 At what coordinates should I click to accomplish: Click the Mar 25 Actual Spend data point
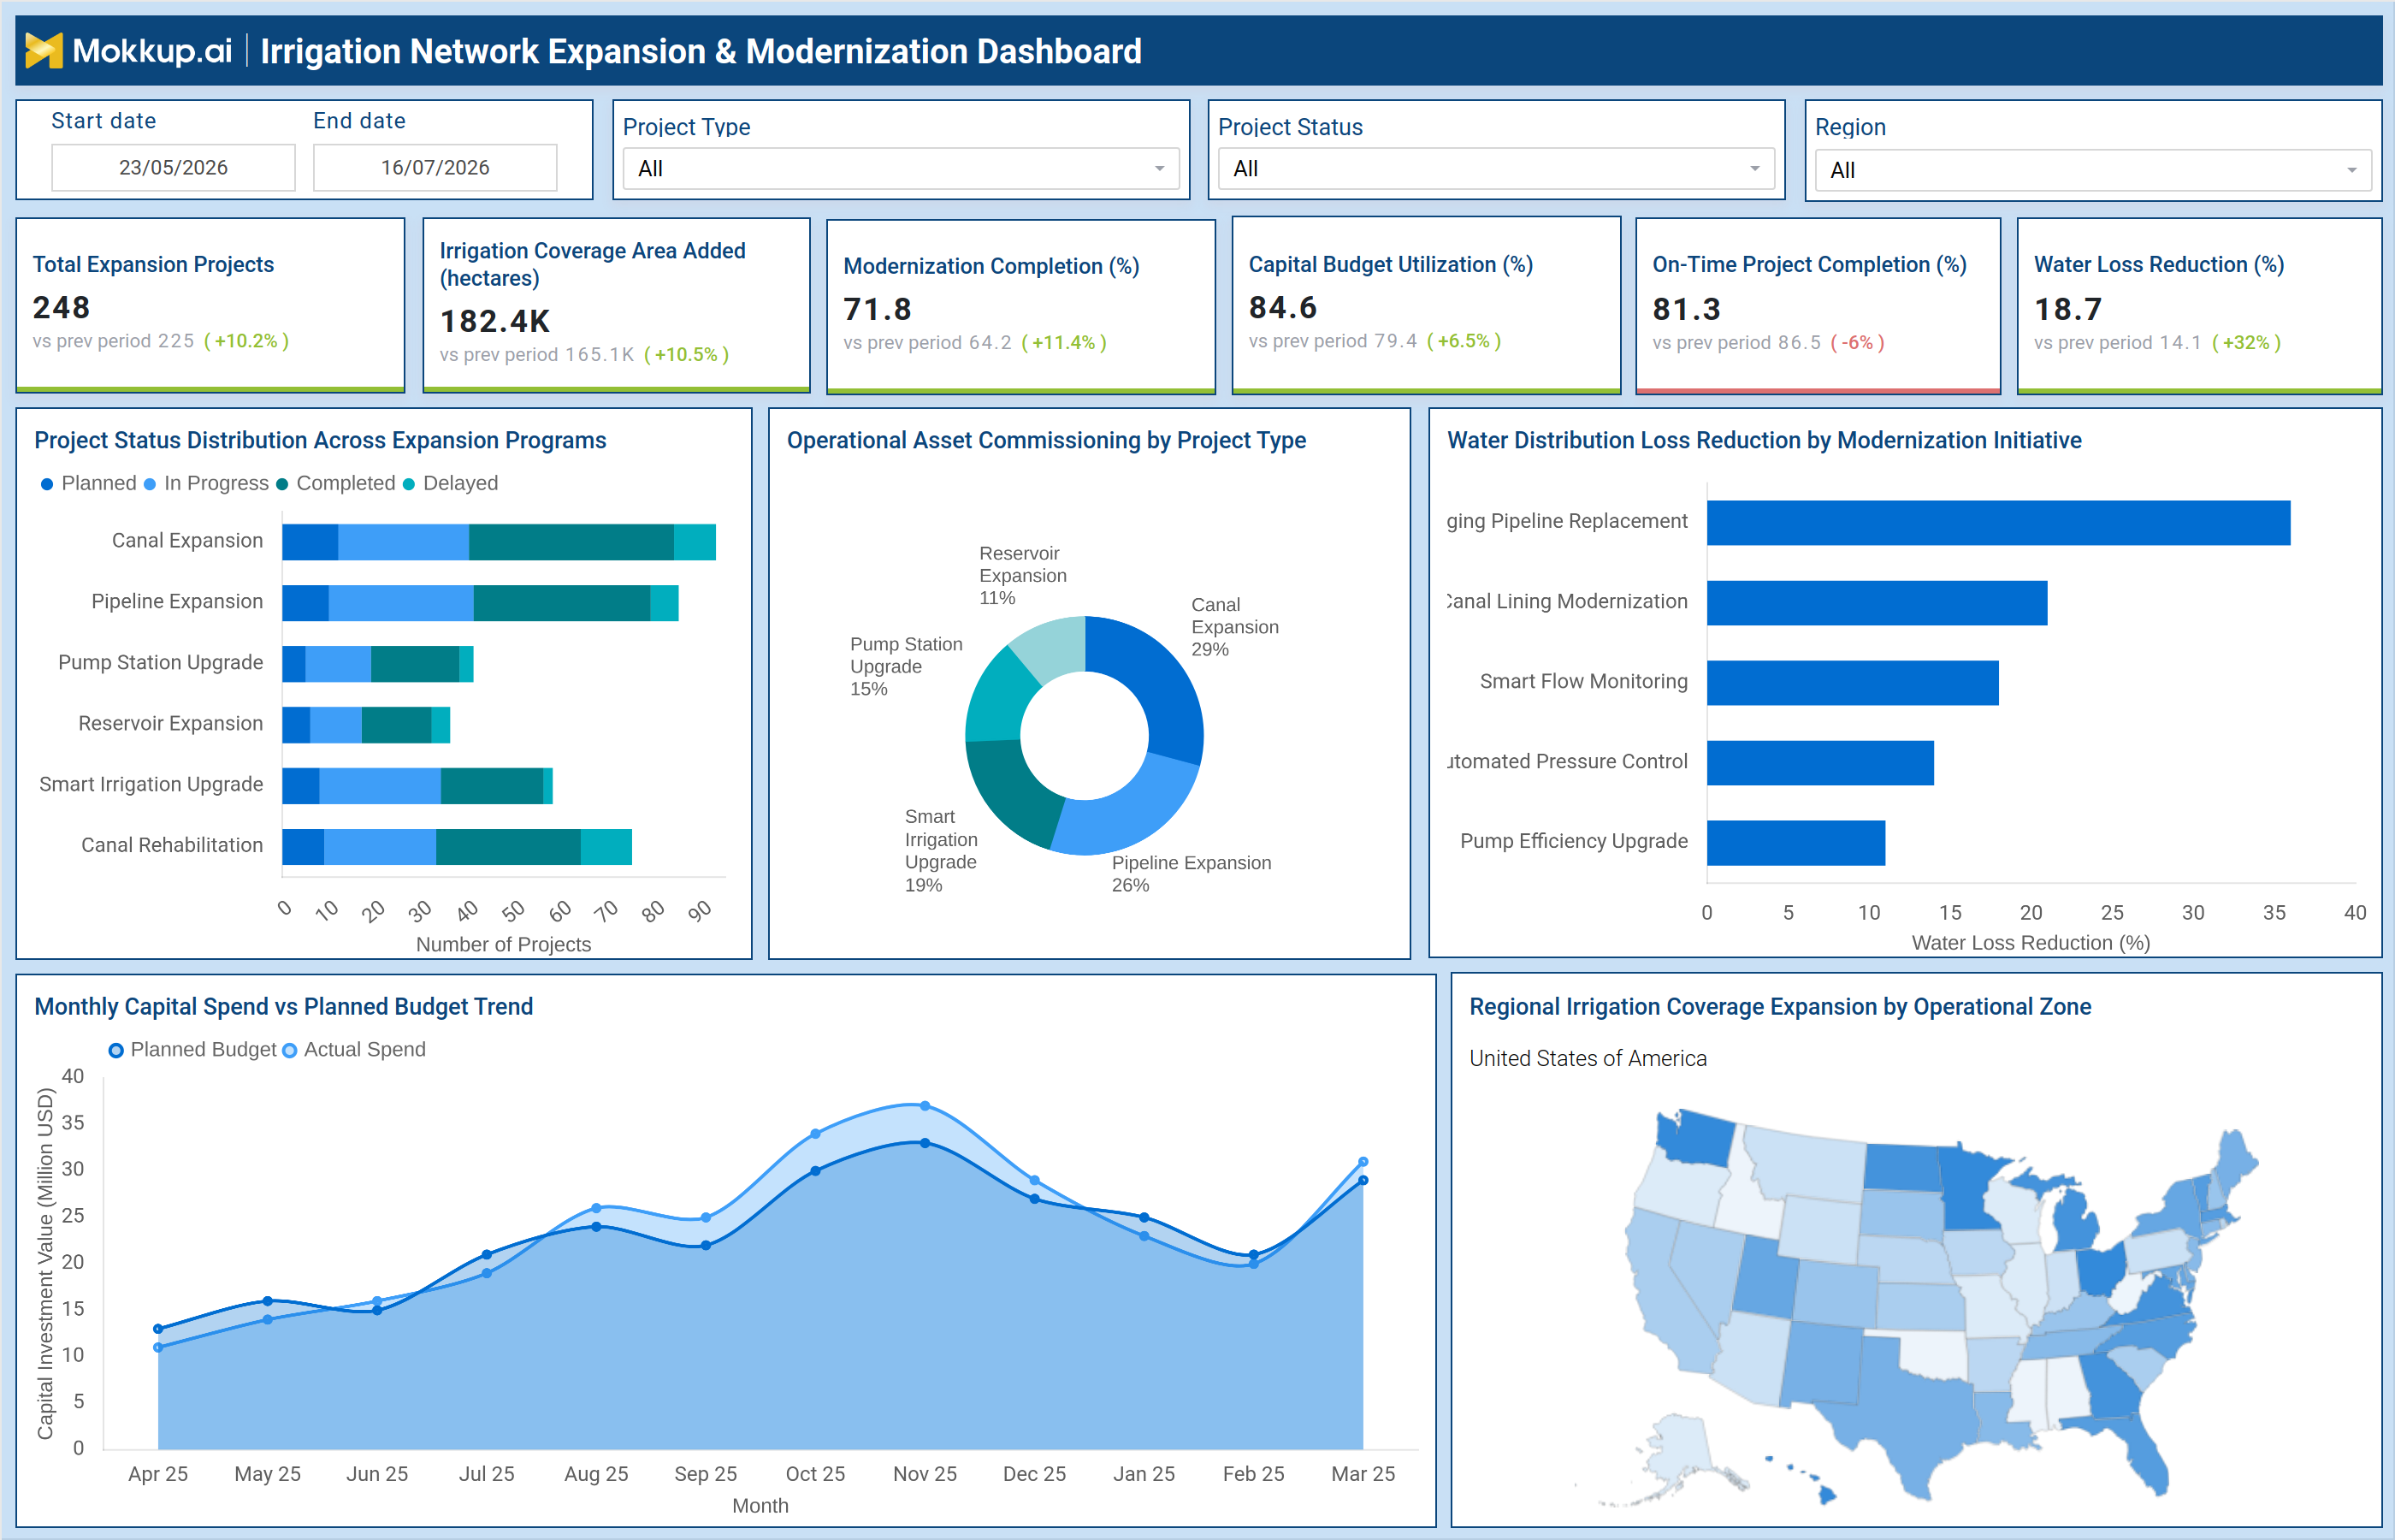[1363, 1162]
